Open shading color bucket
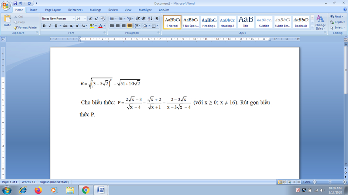 pos(145,26)
